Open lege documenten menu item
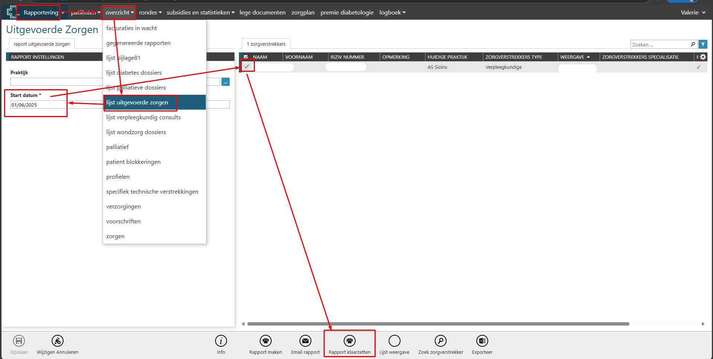This screenshot has width=713, height=359. click(x=262, y=13)
